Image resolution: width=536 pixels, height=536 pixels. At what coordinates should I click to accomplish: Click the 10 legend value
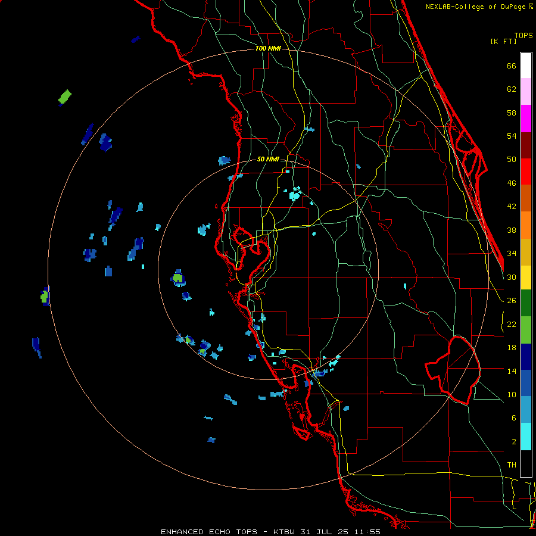pyautogui.click(x=512, y=395)
